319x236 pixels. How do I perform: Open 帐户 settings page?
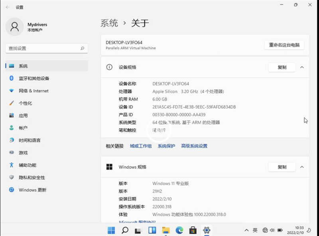pos(47,128)
